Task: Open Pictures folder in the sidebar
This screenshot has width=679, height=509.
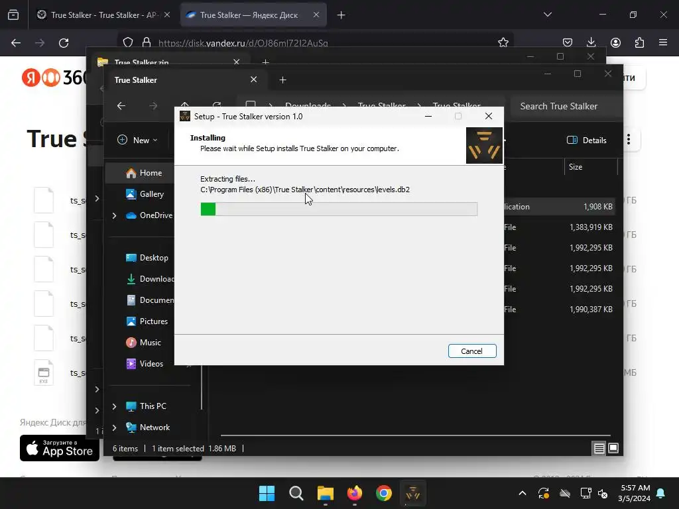Action: click(147, 321)
